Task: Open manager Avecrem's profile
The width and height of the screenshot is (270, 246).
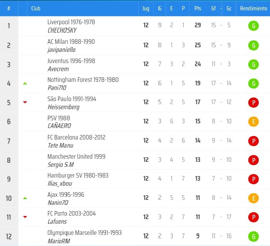Action: tap(58, 69)
